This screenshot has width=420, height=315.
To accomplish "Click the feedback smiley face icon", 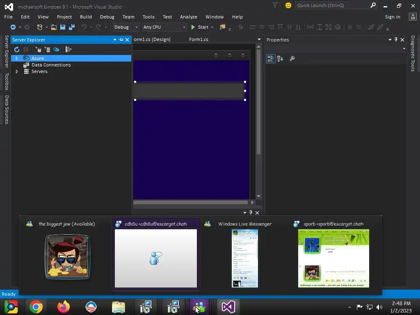I will coord(288,5).
